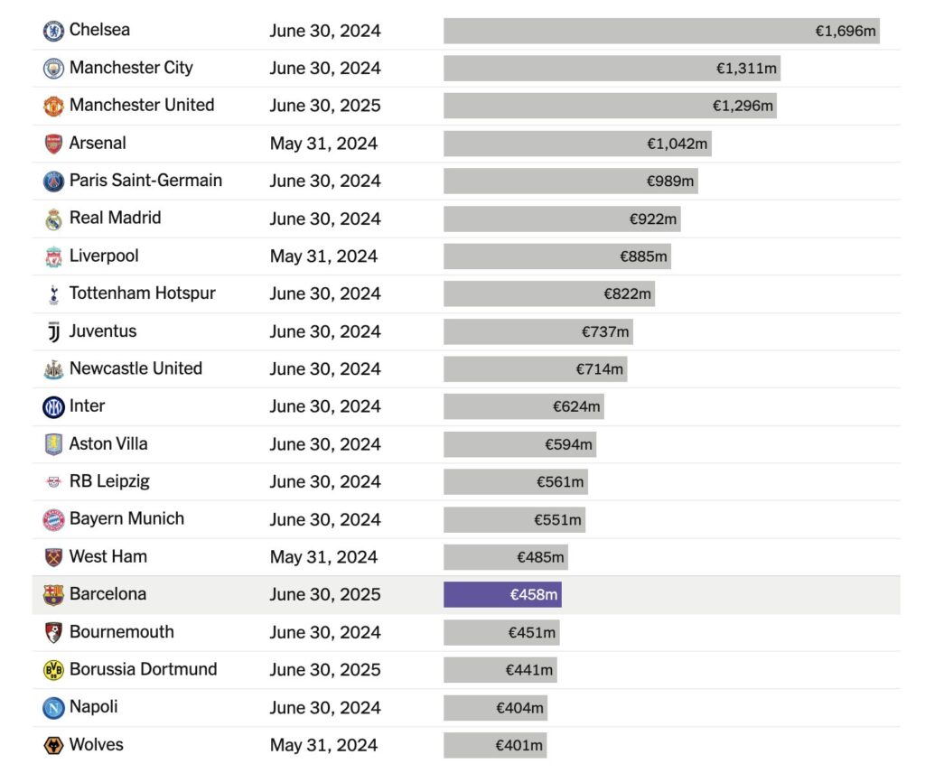Click the Inter €624m bar
This screenshot has height=773, width=925.
tap(523, 406)
